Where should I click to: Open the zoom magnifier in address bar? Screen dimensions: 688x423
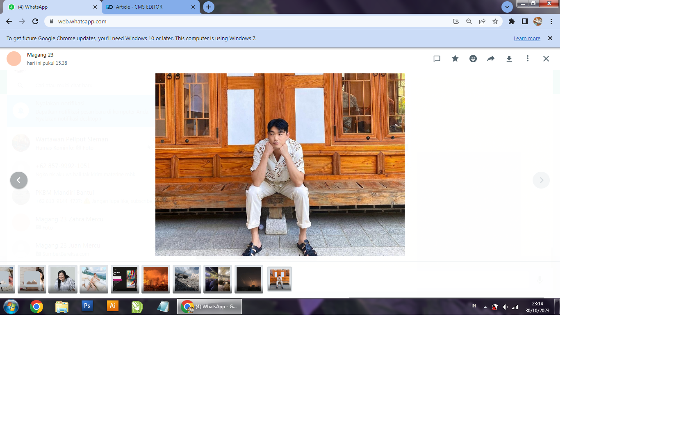tap(469, 21)
